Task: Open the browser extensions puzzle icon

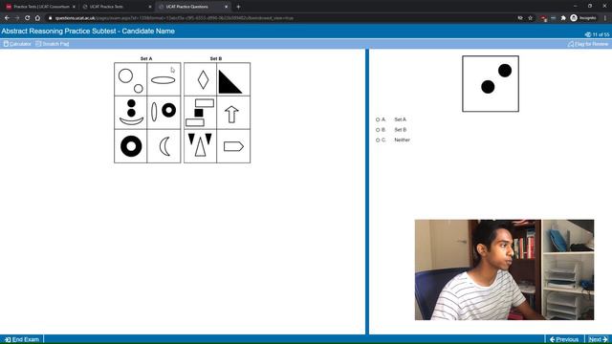Action: (x=563, y=18)
